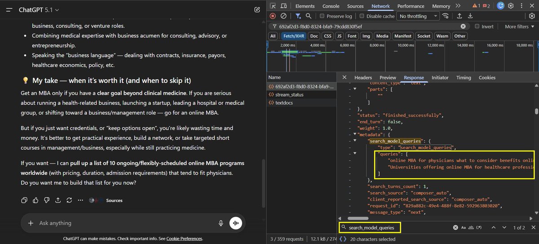Show more DevTools tabs chevron
Viewport: 539px width, 244px height.
pyautogui.click(x=458, y=6)
